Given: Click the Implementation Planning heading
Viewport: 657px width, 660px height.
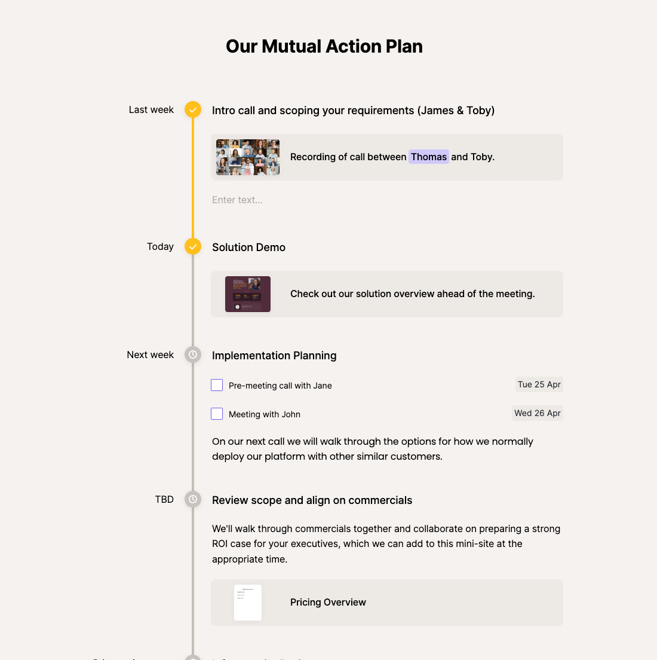Looking at the screenshot, I should click(x=274, y=356).
